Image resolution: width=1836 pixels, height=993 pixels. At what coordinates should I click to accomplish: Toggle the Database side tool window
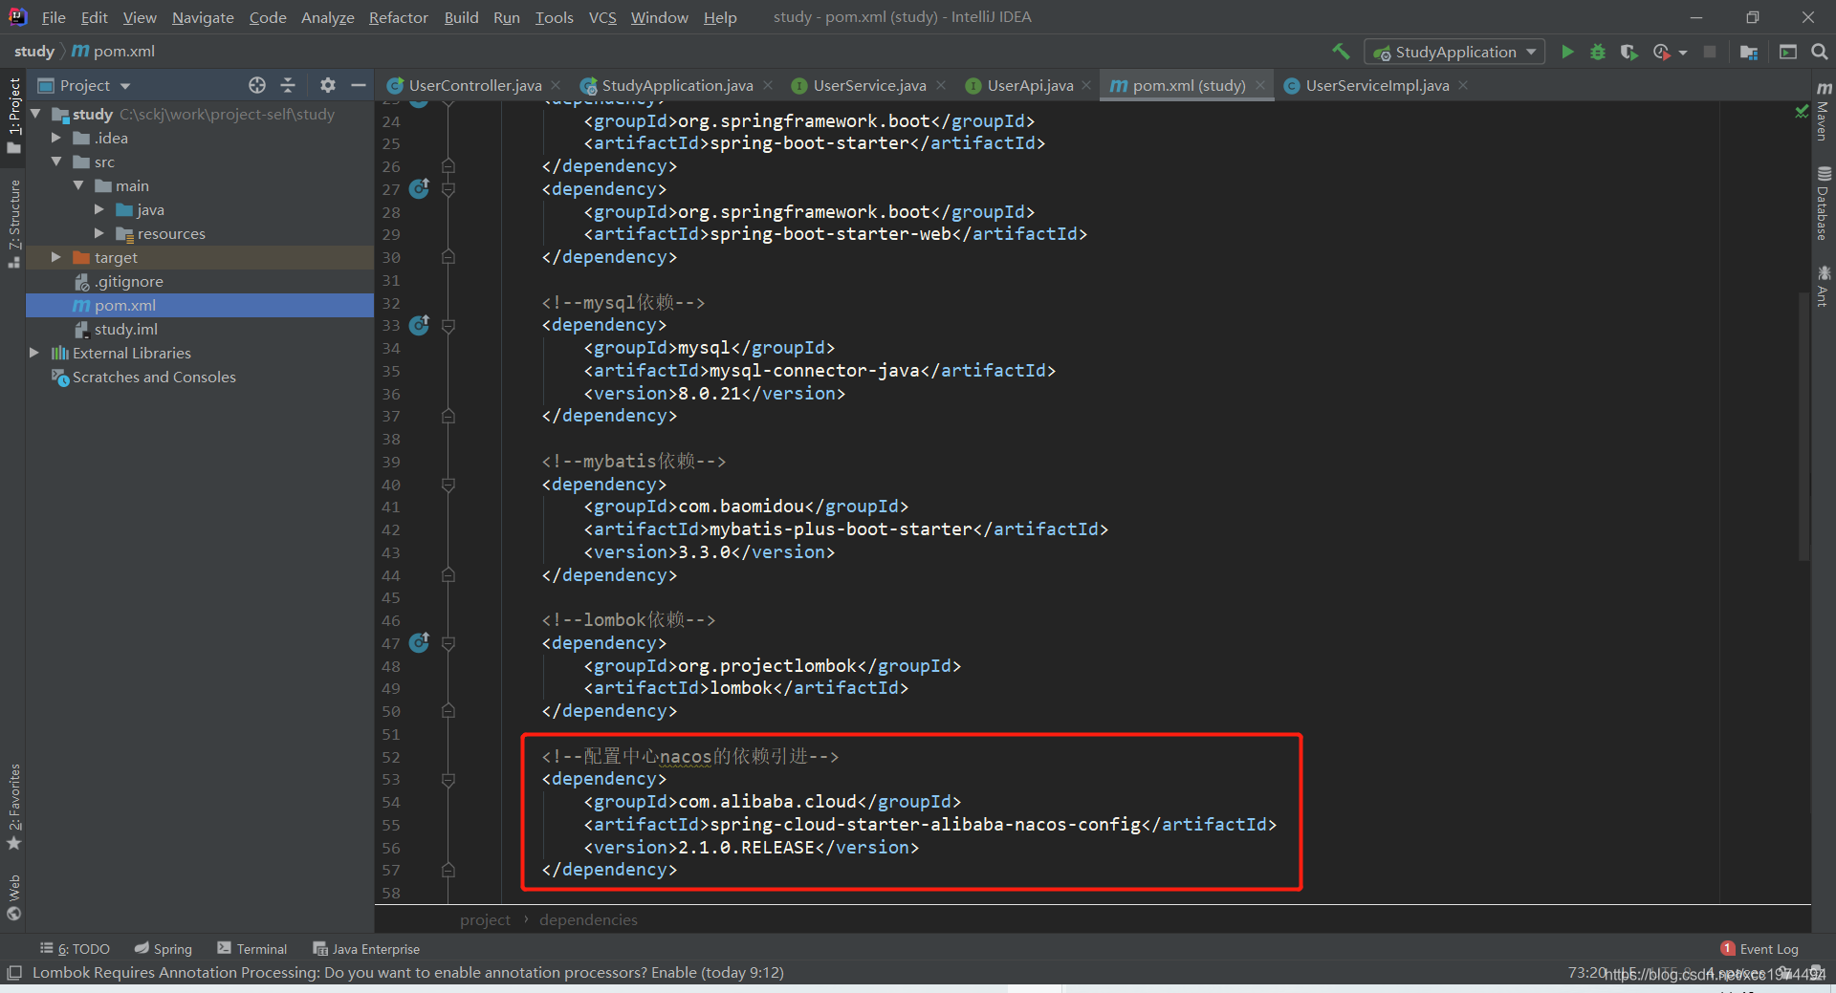1824,203
